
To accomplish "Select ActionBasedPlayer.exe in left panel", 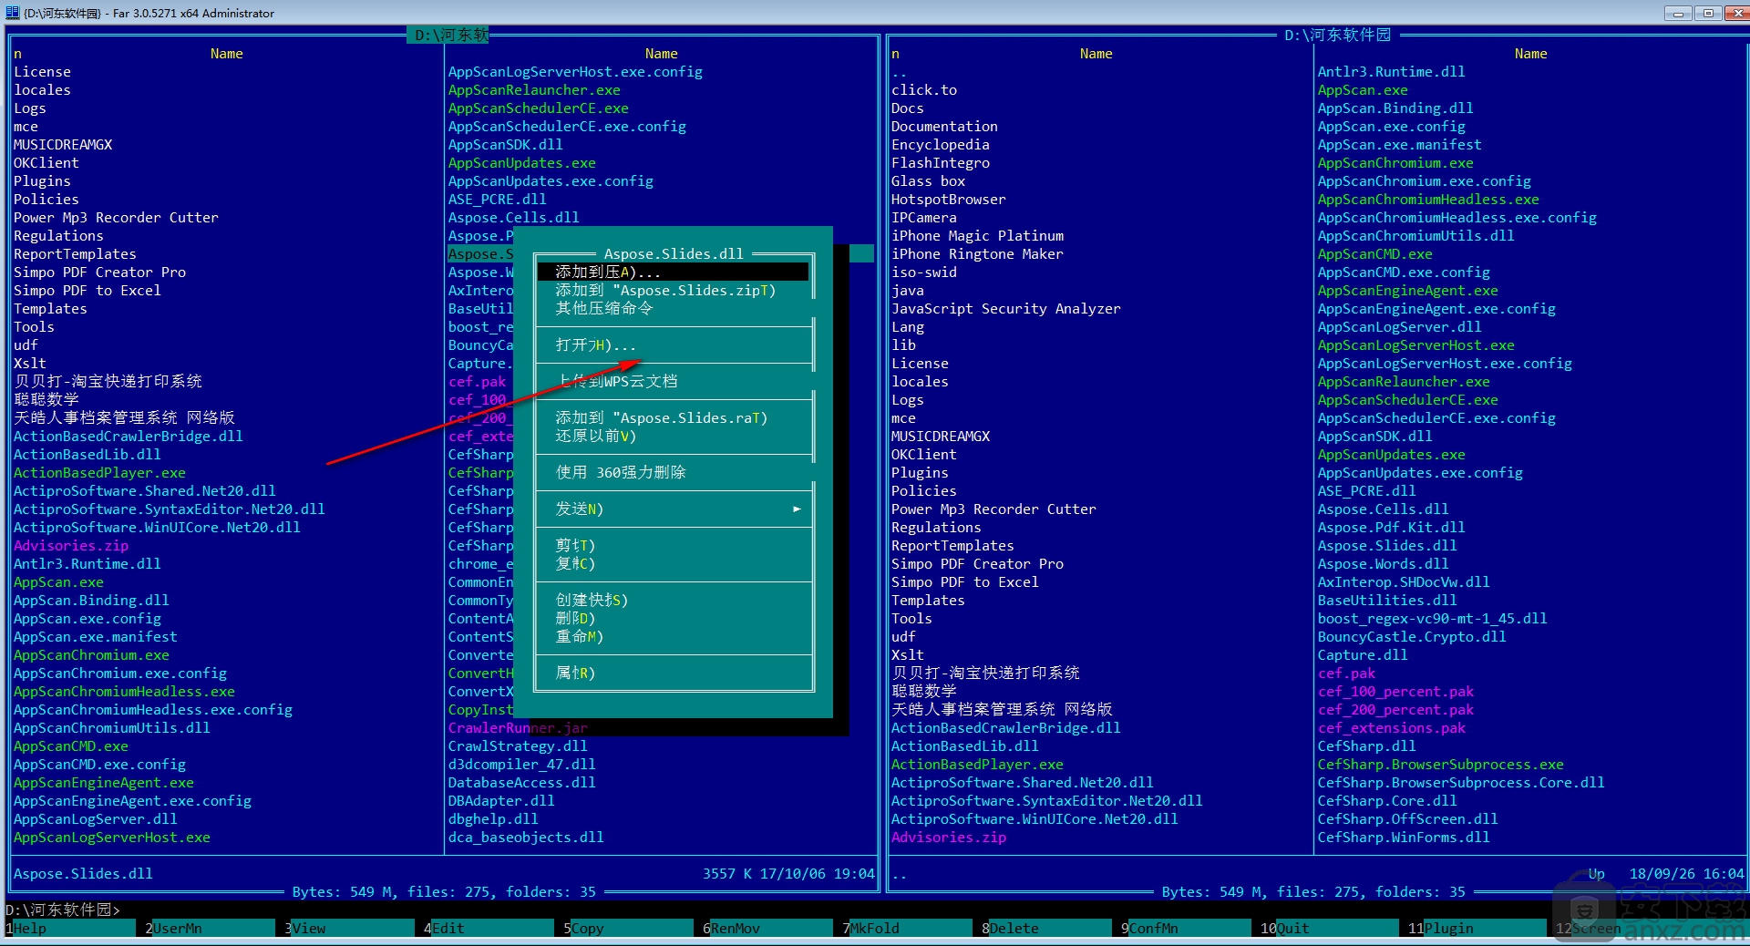I will pos(99,472).
